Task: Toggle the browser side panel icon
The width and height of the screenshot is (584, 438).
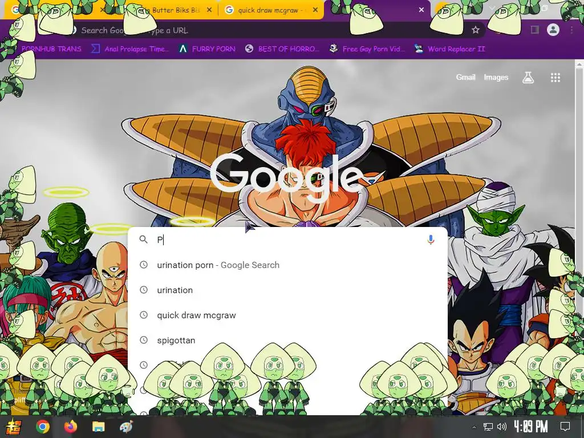Action: point(535,30)
